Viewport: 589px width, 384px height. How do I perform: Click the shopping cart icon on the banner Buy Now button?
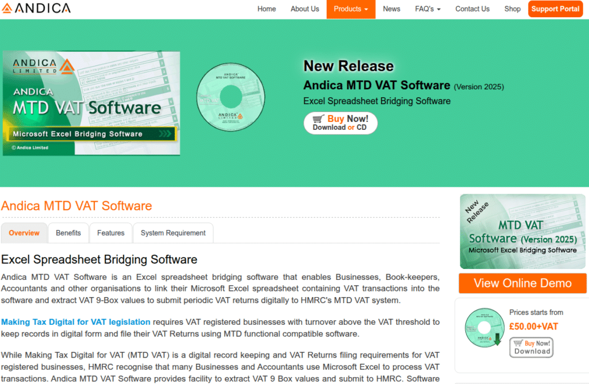coord(319,118)
